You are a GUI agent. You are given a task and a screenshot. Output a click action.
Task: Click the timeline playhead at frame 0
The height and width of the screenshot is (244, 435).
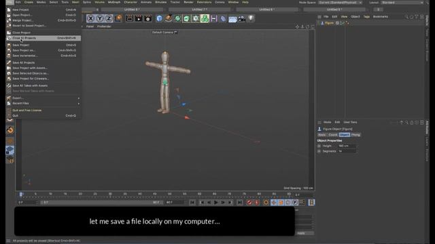(x=21, y=195)
